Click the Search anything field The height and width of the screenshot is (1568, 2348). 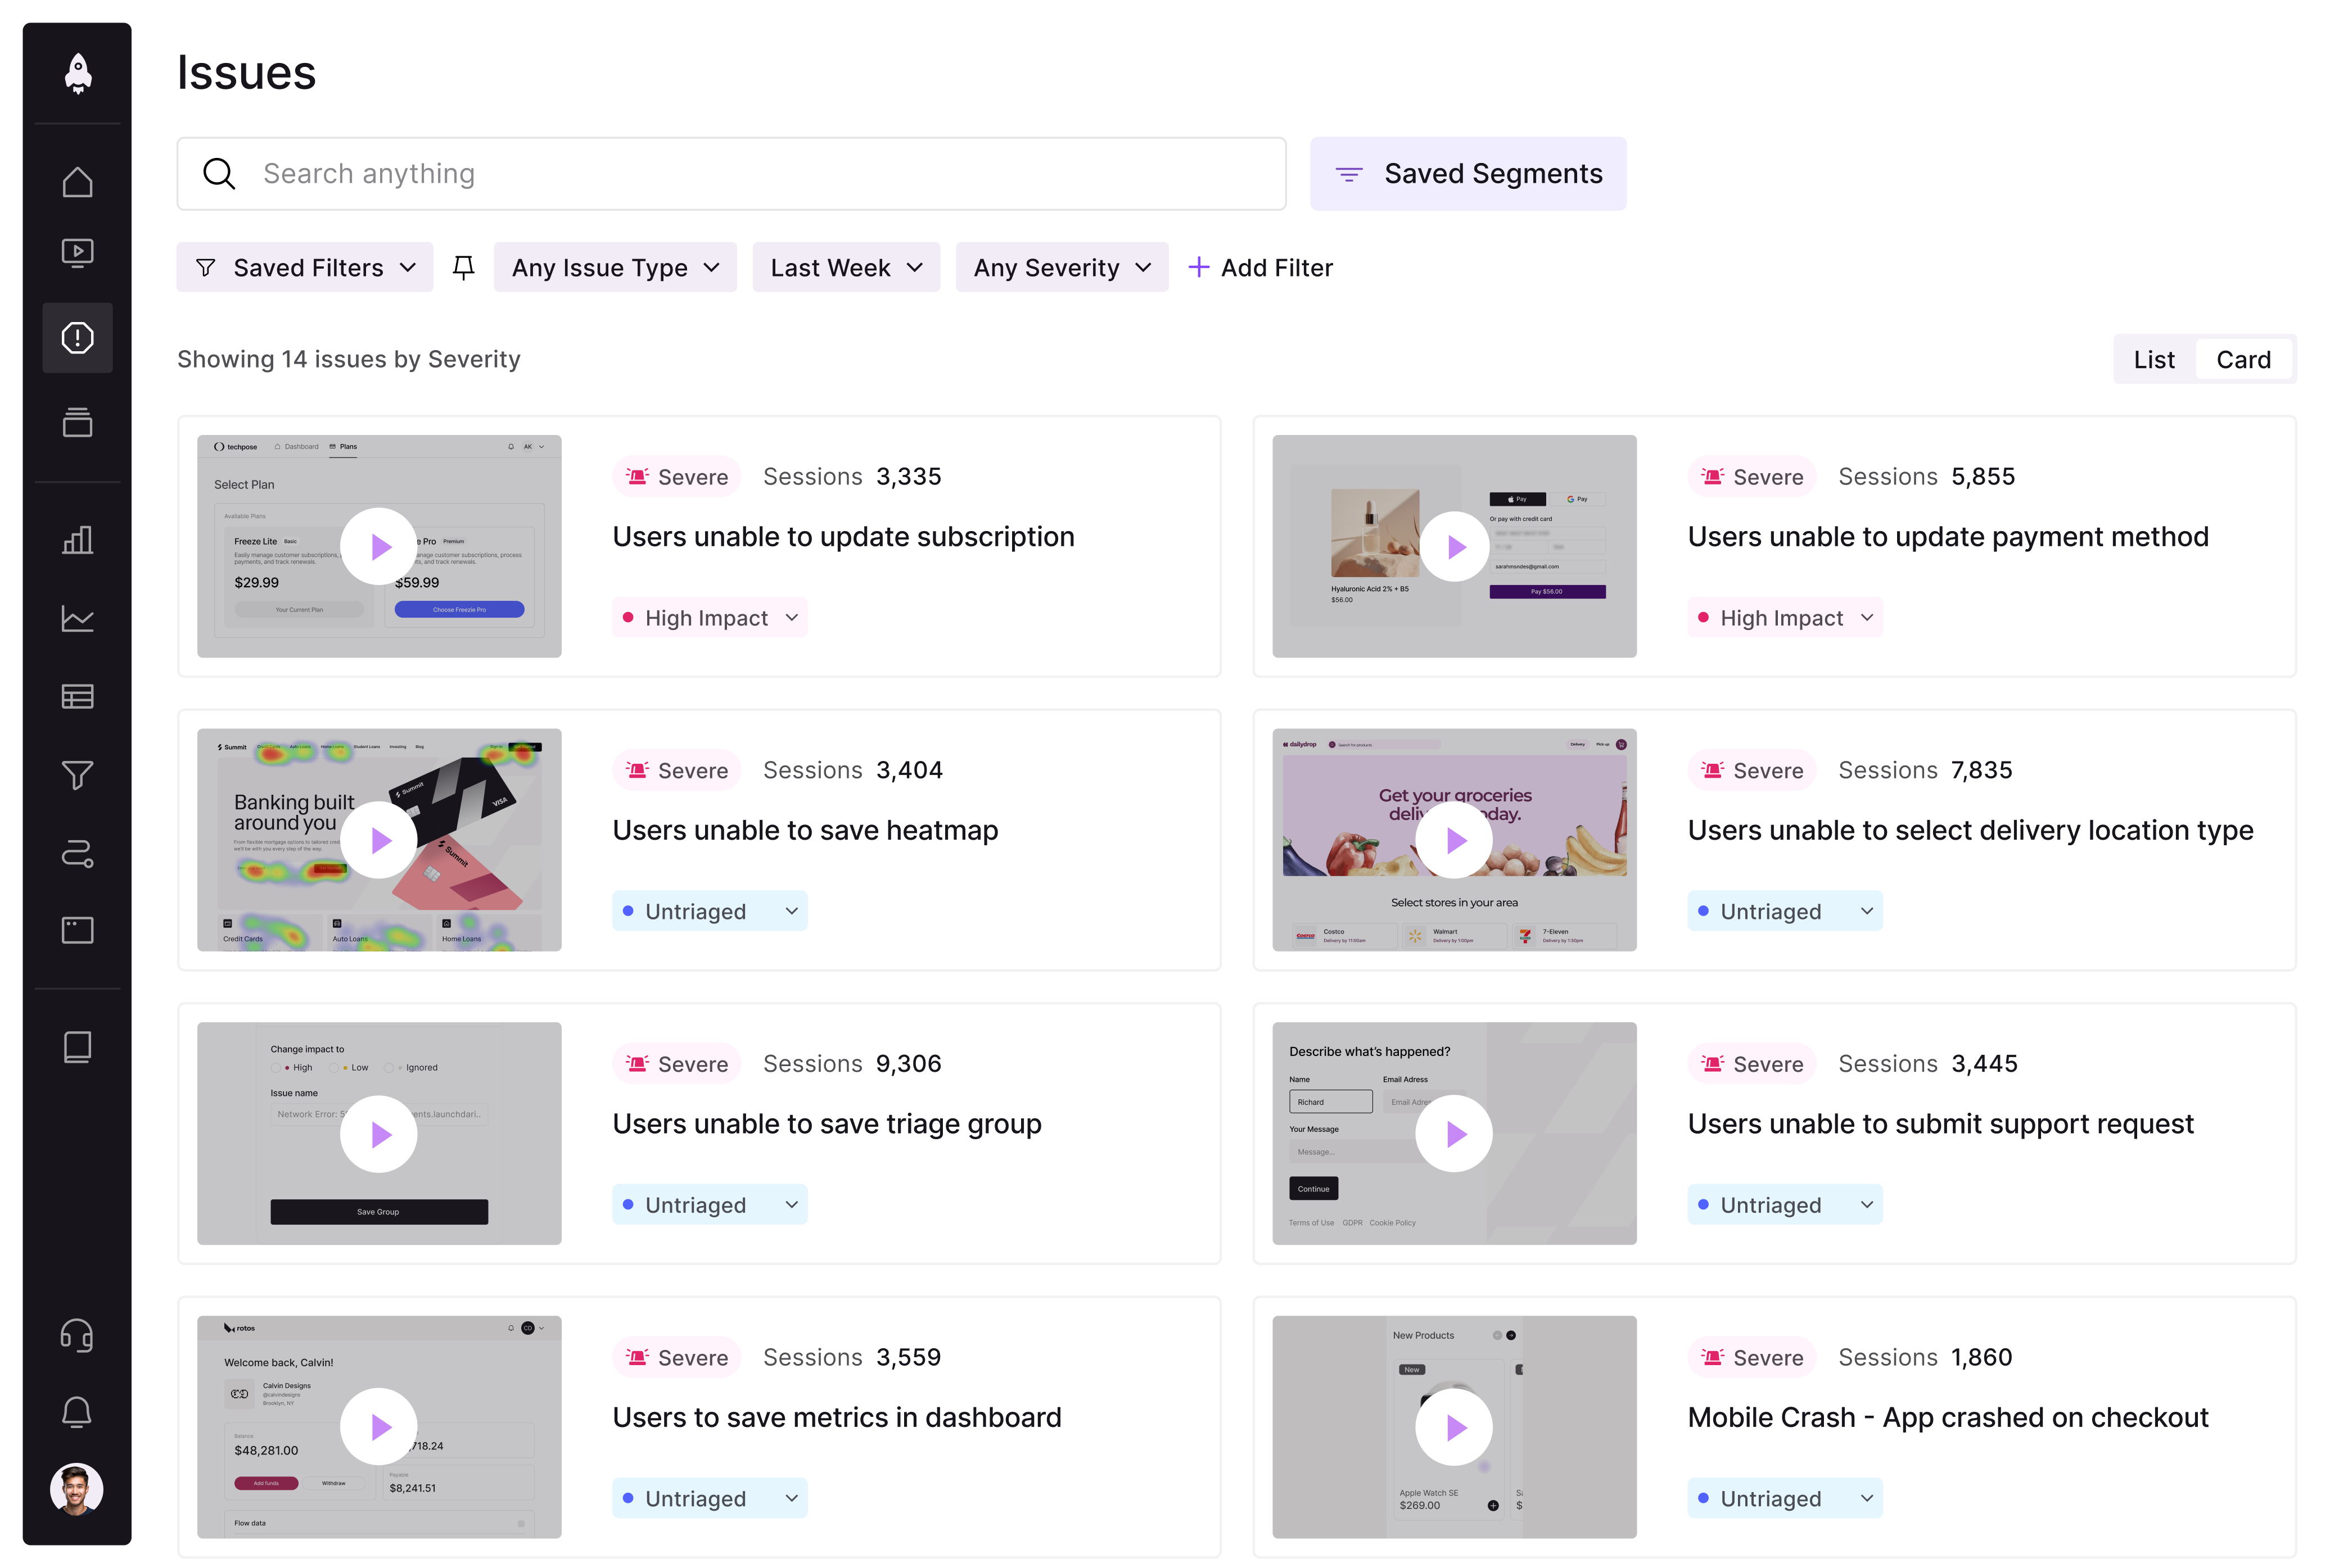point(730,174)
